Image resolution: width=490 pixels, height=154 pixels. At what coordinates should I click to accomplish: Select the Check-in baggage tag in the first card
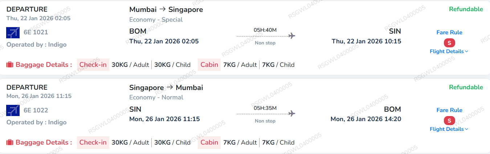93,65
